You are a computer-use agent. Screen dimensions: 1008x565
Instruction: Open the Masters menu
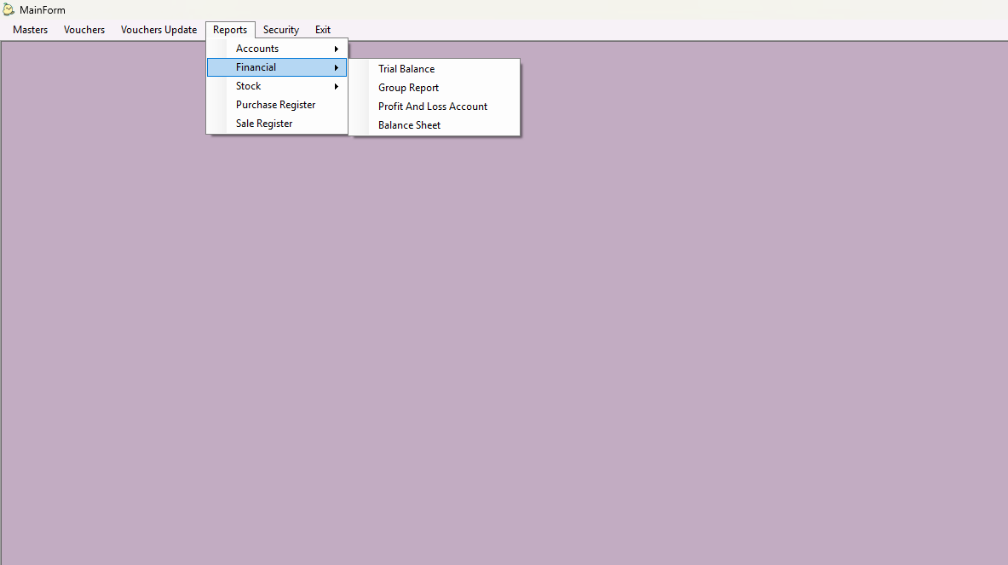(30, 30)
